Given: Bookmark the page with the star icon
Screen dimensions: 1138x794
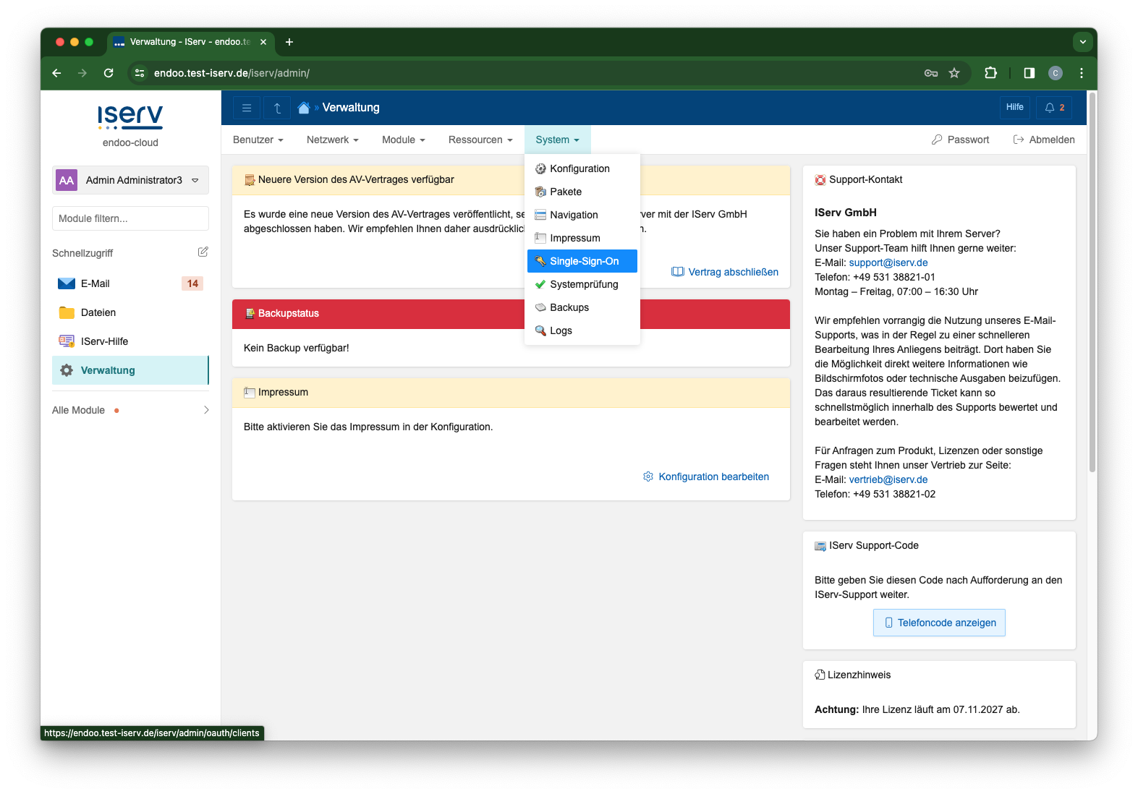Looking at the screenshot, I should coord(954,73).
